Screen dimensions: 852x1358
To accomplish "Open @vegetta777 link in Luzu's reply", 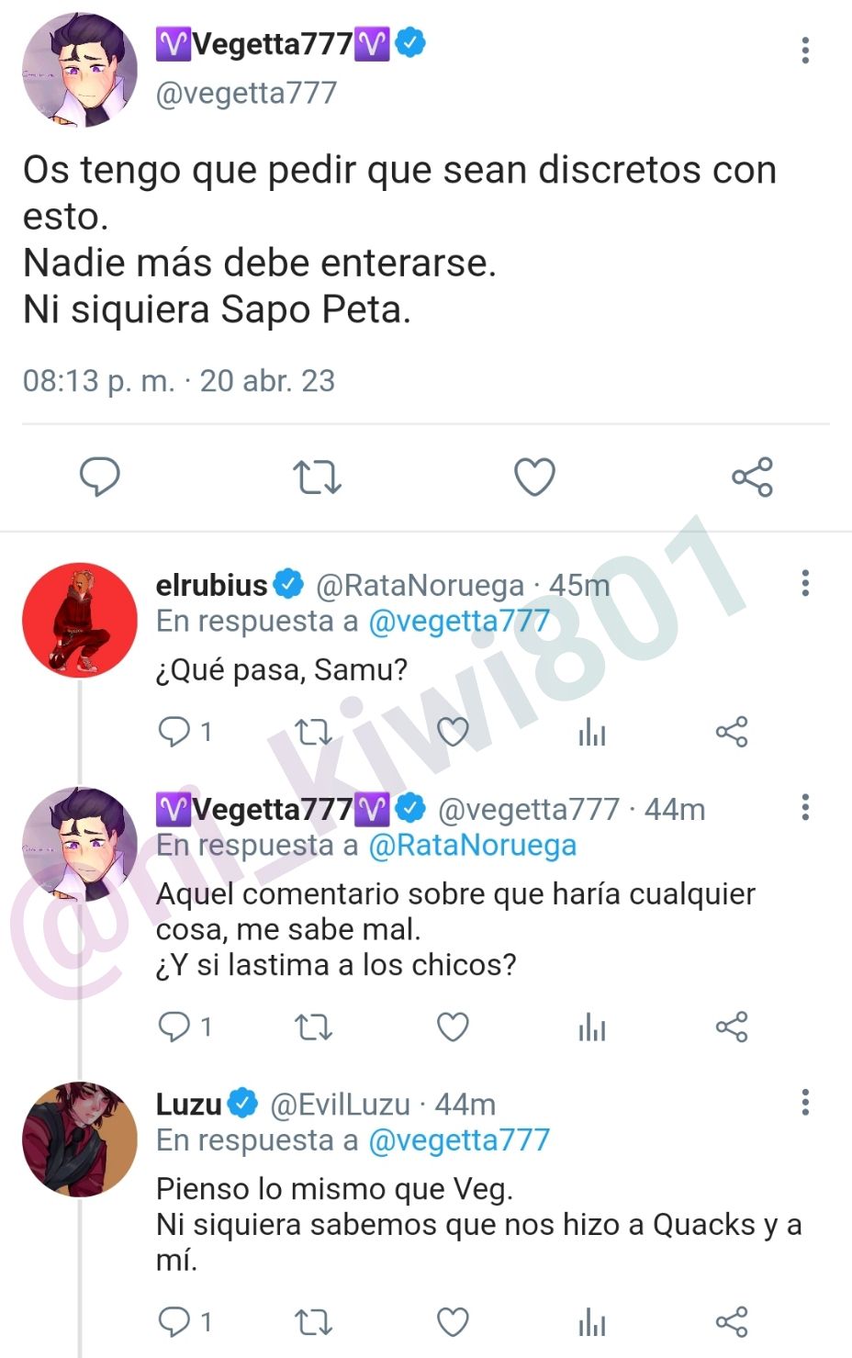I will click(x=458, y=1139).
